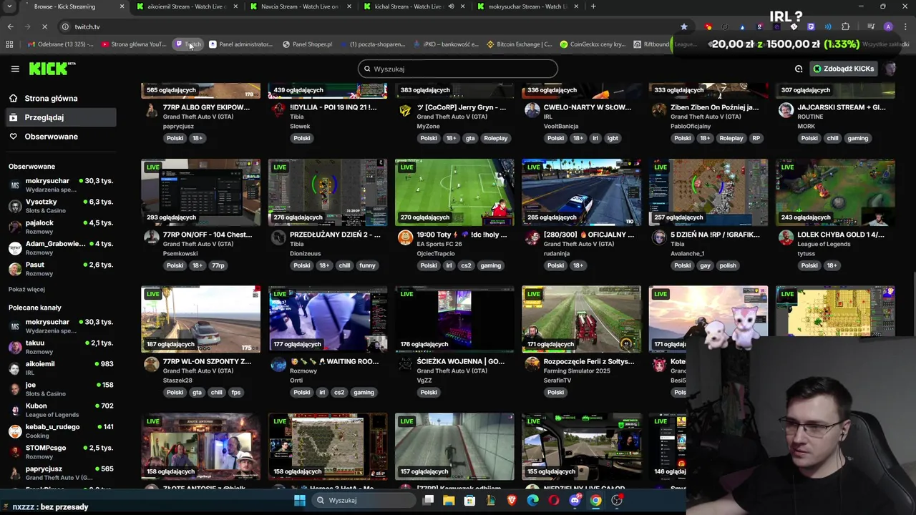Switch to mokrysuchar Stream browser tab
Image resolution: width=916 pixels, height=515 pixels.
pos(527,6)
